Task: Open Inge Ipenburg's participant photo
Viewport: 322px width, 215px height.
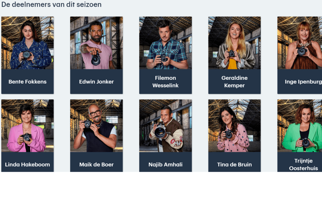Action: click(300, 43)
